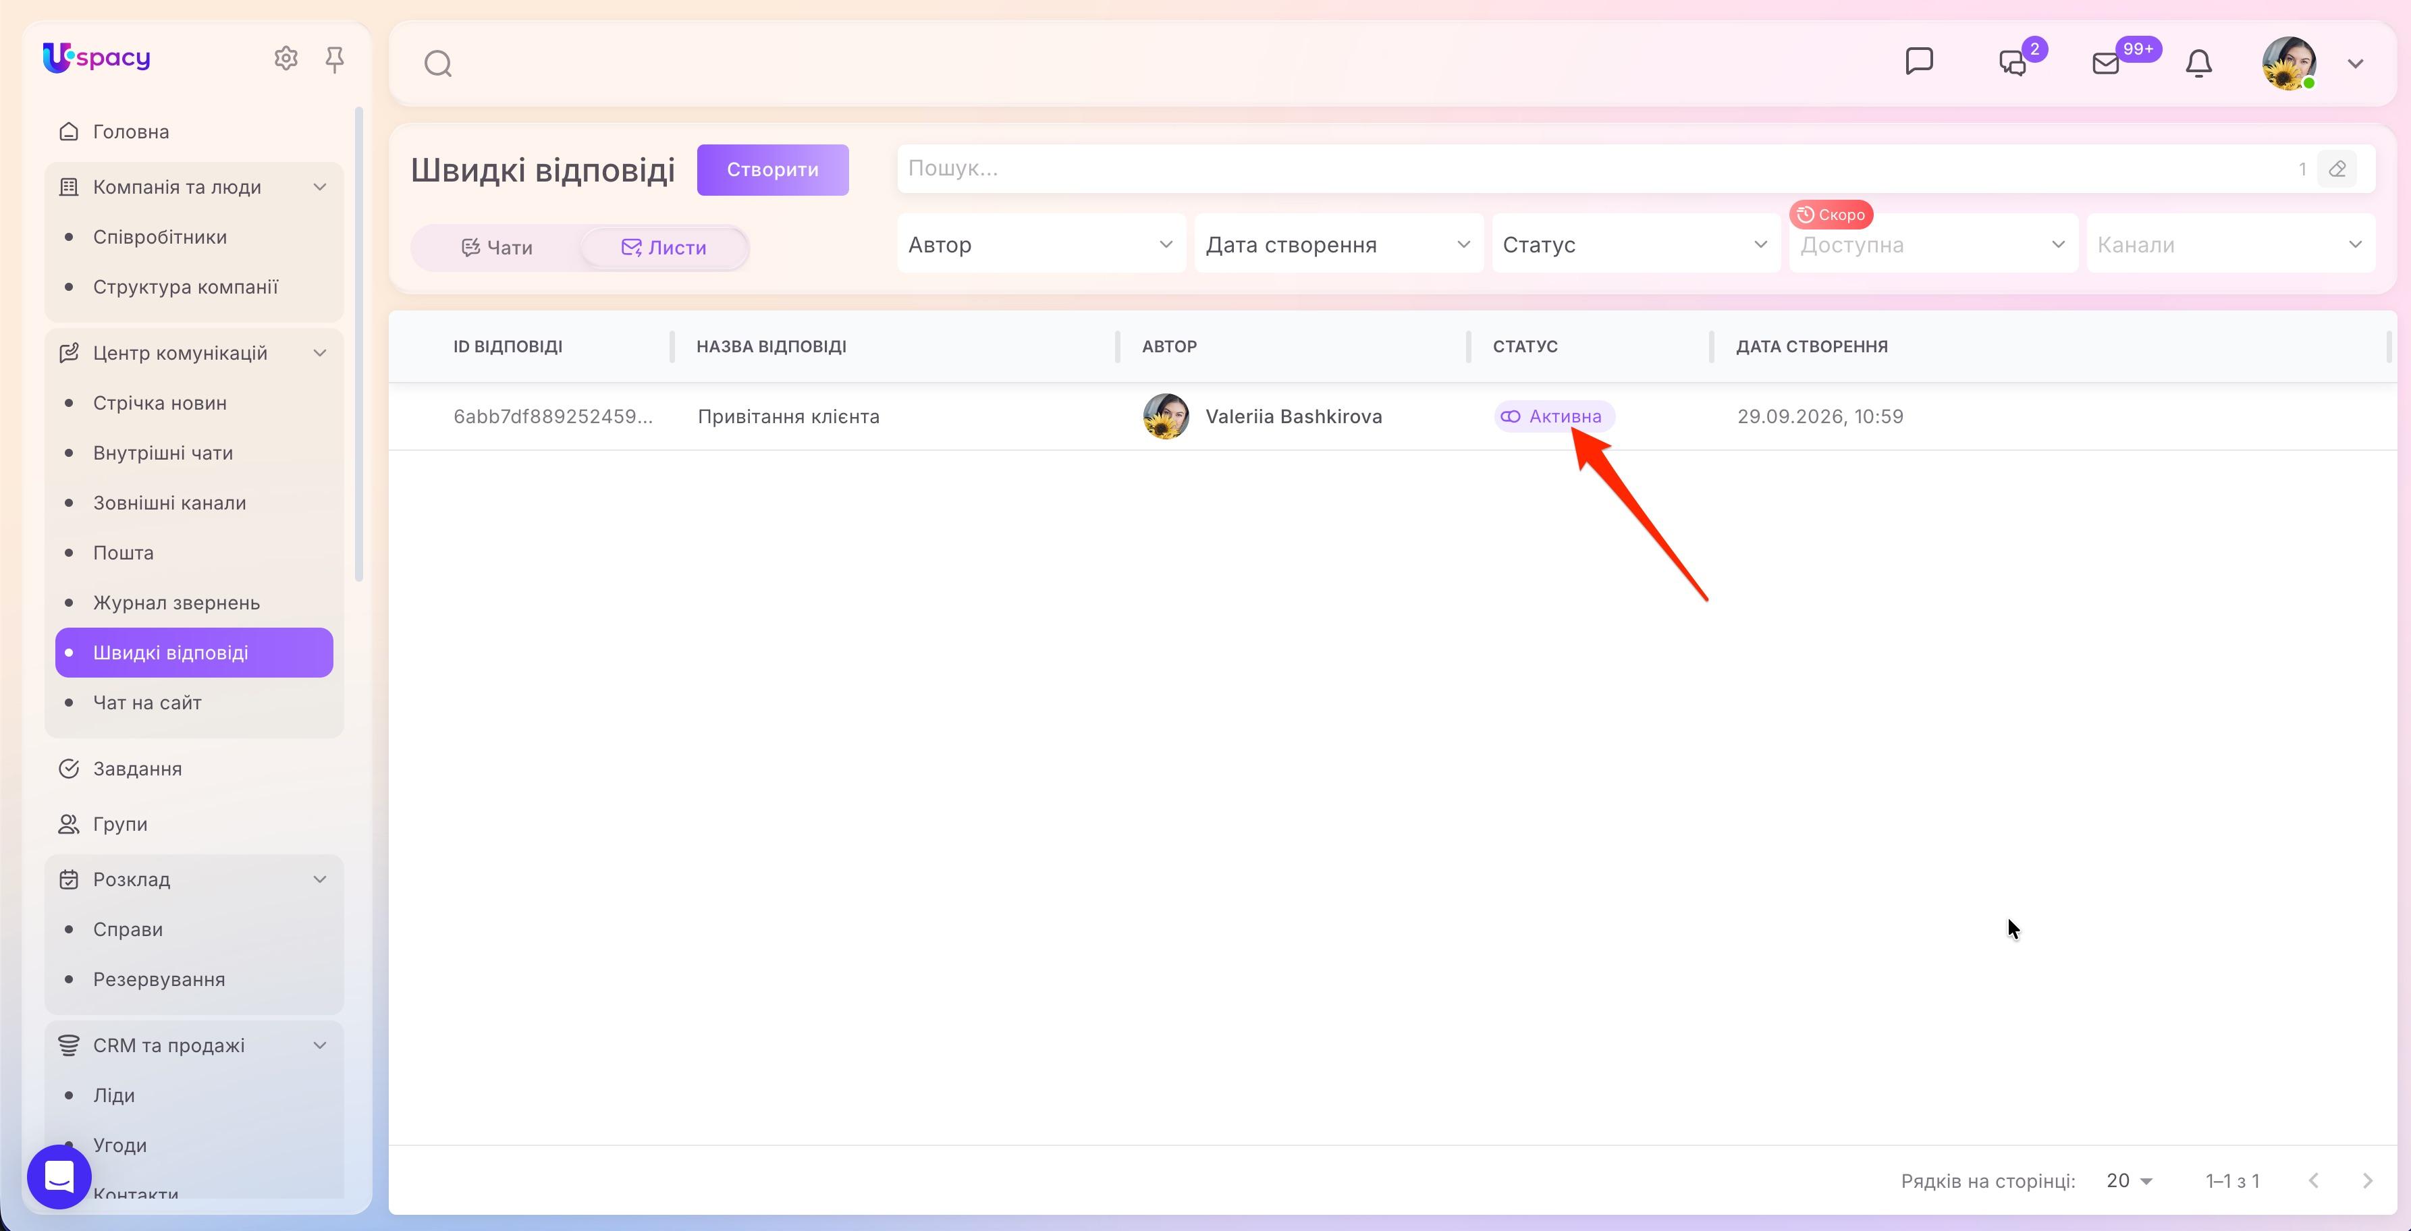The height and width of the screenshot is (1231, 2411).
Task: Collapse the Центр комунікацій section
Action: (x=319, y=353)
